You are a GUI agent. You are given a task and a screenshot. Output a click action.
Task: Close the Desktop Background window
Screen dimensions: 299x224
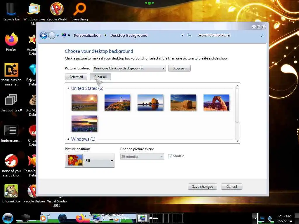(x=264, y=27)
